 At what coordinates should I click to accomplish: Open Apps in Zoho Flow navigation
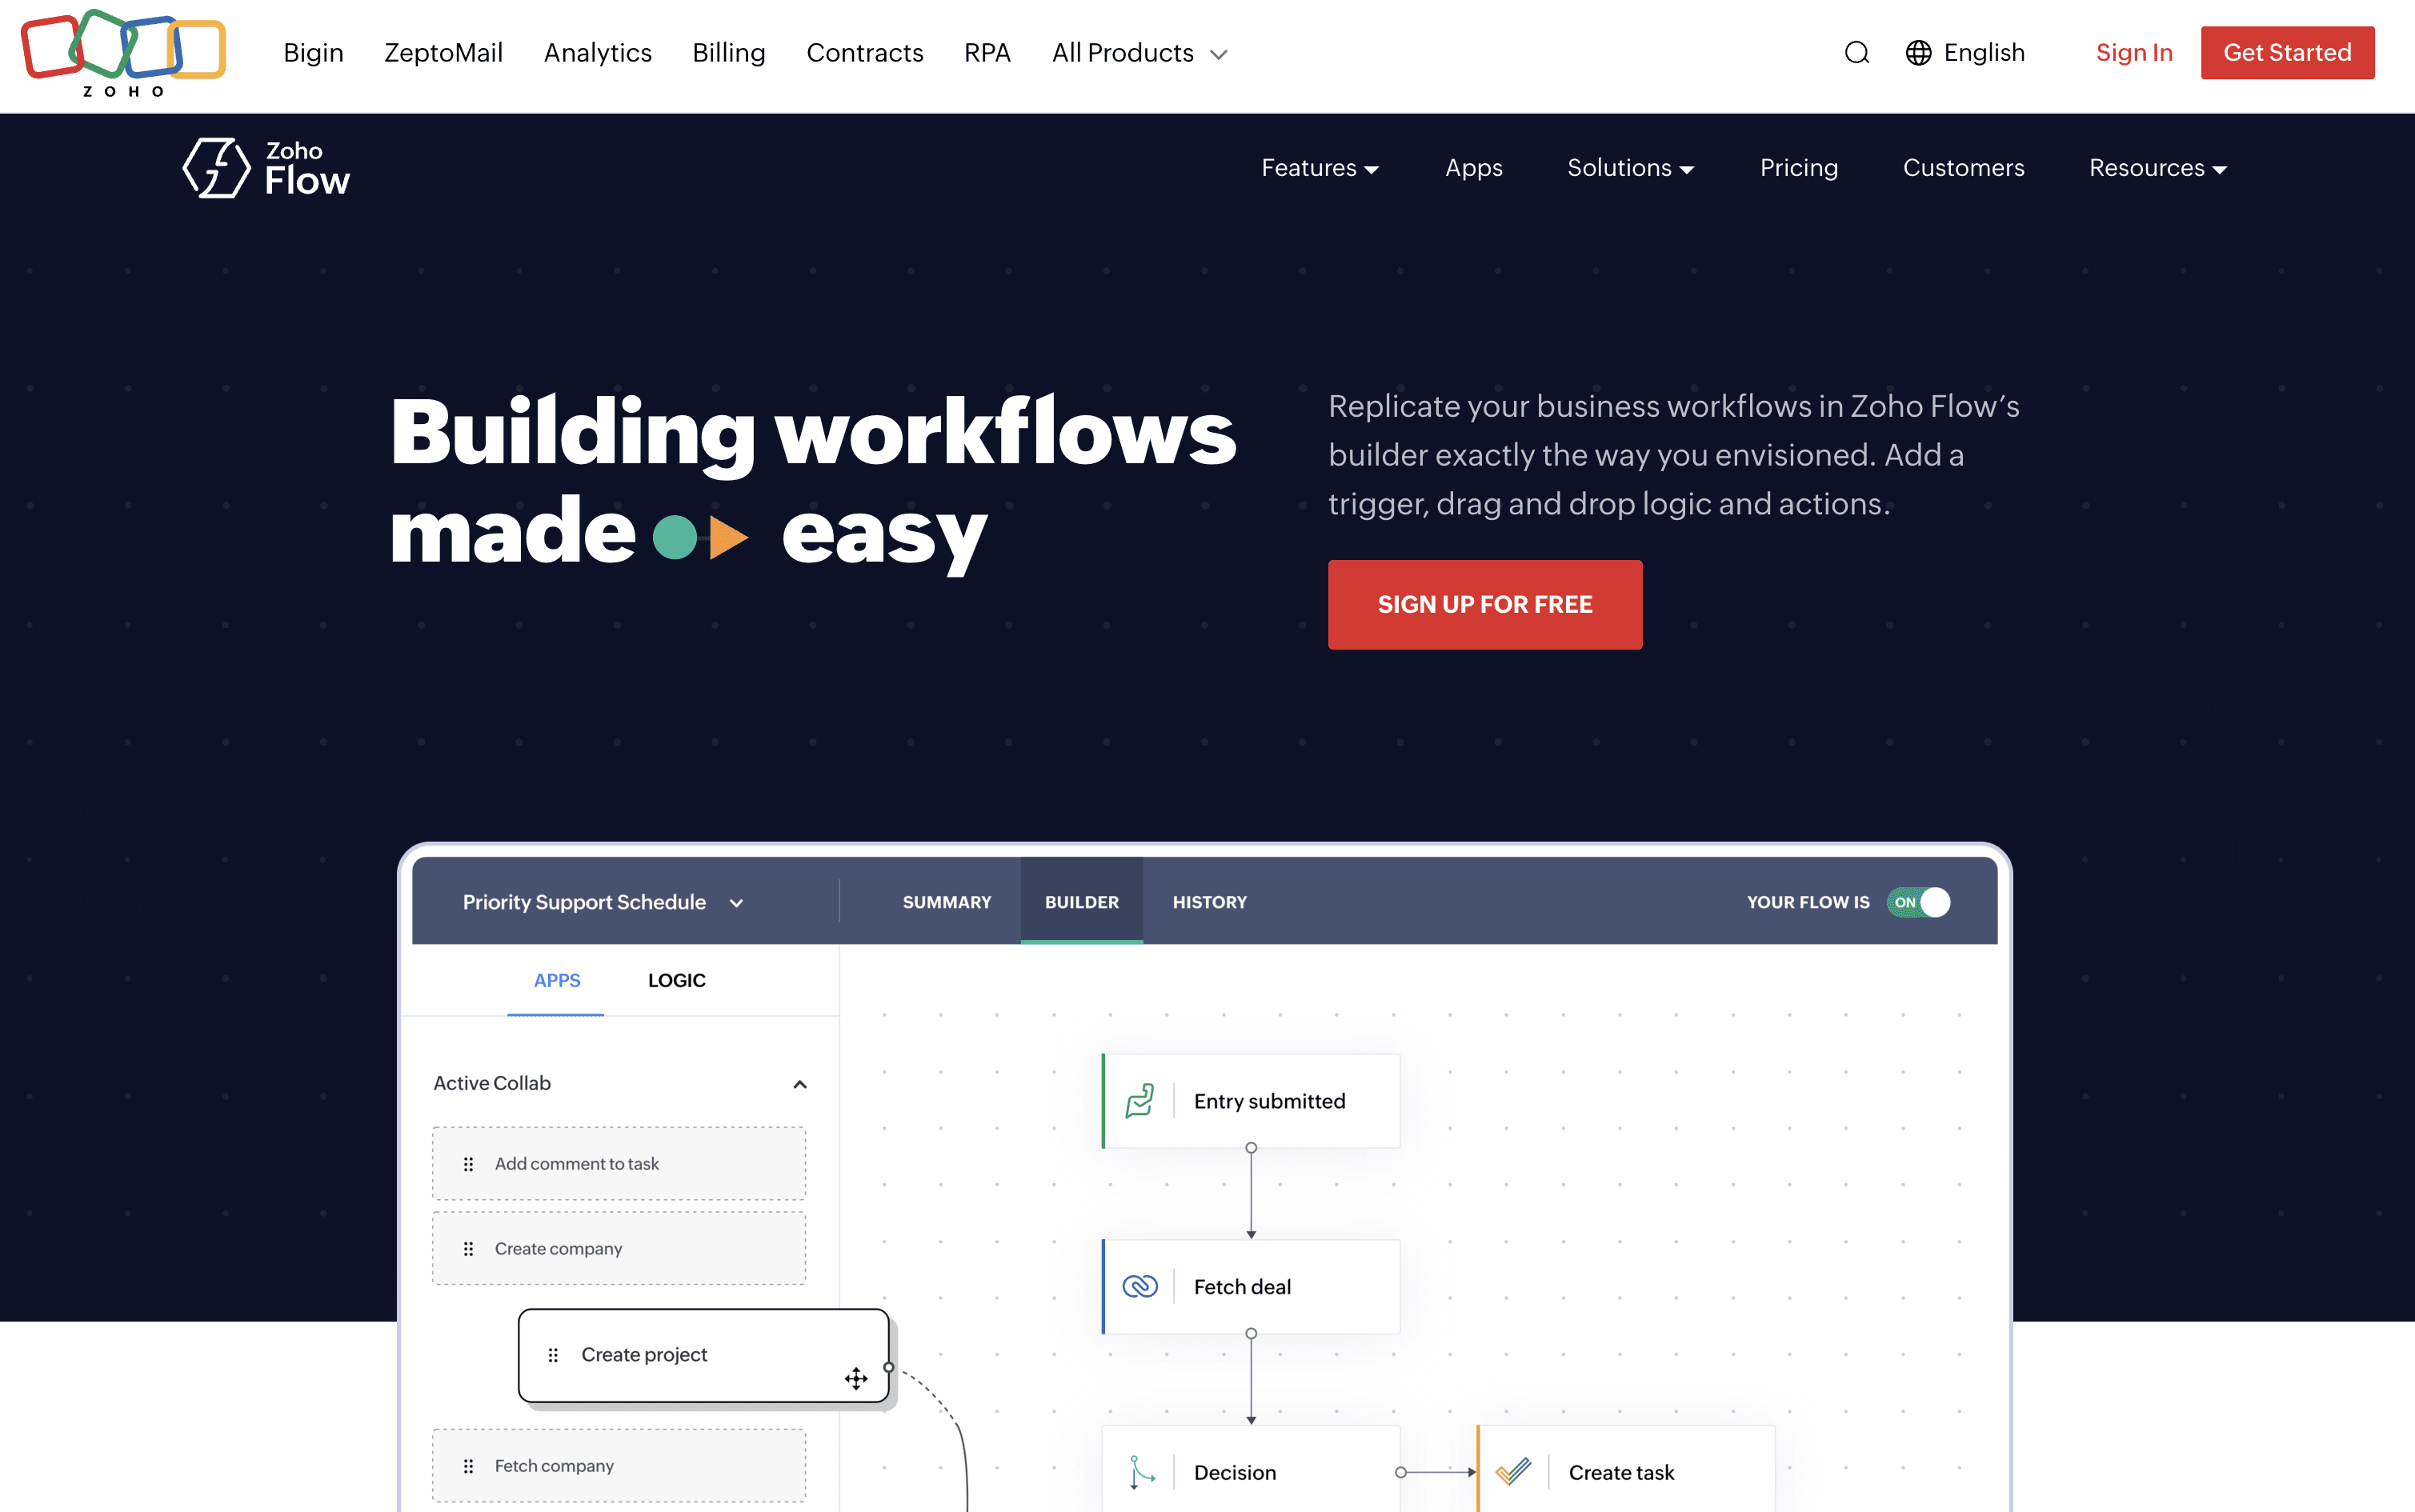pos(1474,168)
